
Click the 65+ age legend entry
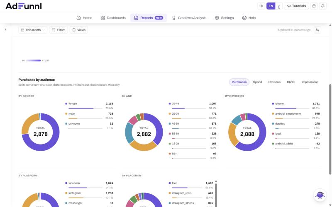point(193,156)
